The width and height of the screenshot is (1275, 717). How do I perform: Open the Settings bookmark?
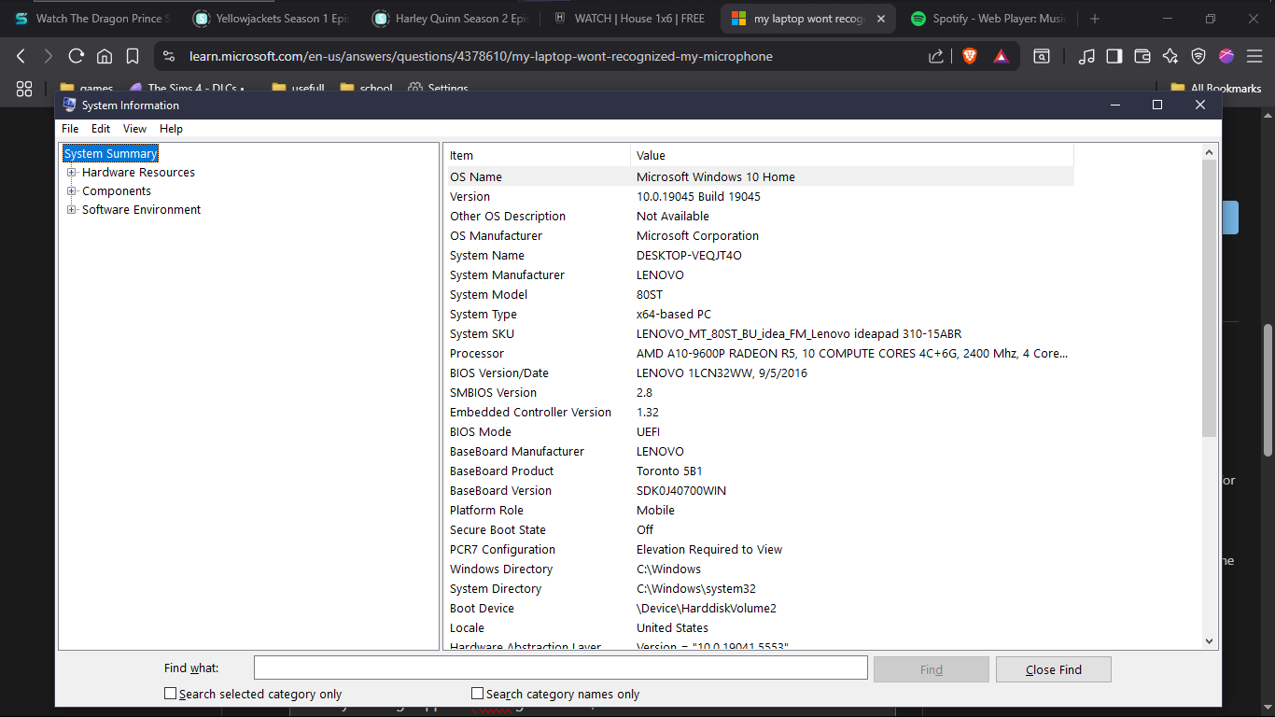click(x=438, y=89)
